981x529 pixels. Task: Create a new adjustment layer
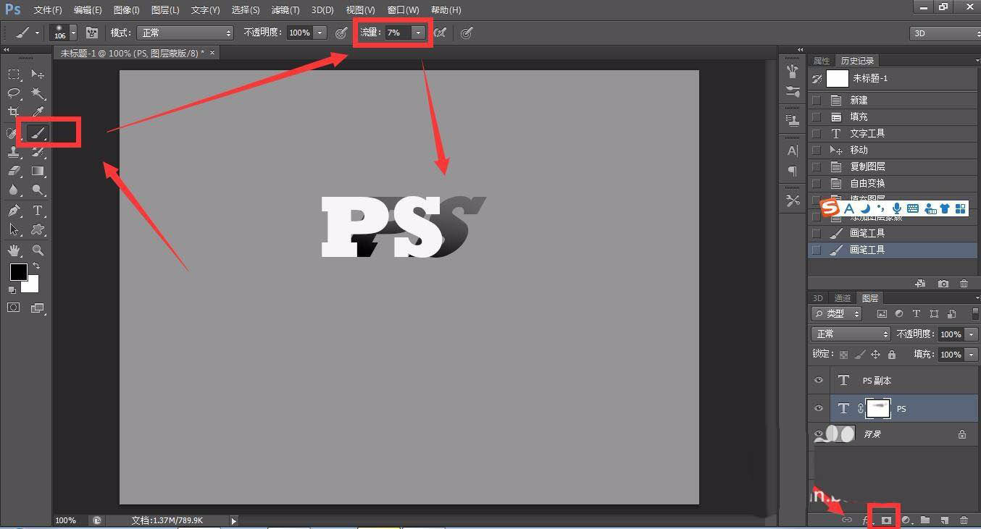pyautogui.click(x=906, y=520)
